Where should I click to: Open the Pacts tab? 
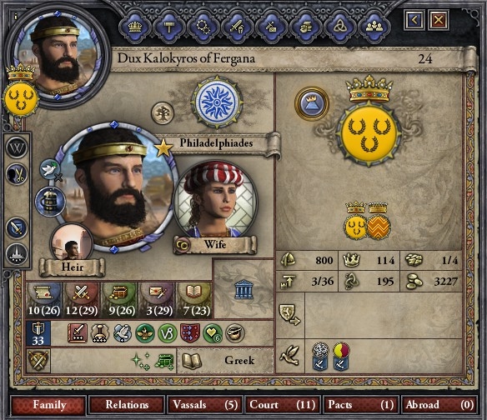point(360,405)
